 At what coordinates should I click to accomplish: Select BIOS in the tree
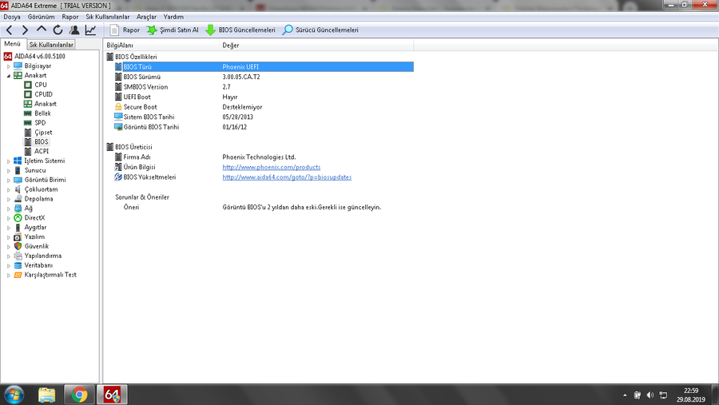41,142
